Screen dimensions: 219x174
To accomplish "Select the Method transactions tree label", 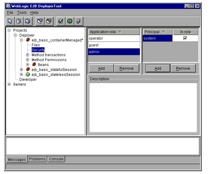I will click(49, 55).
